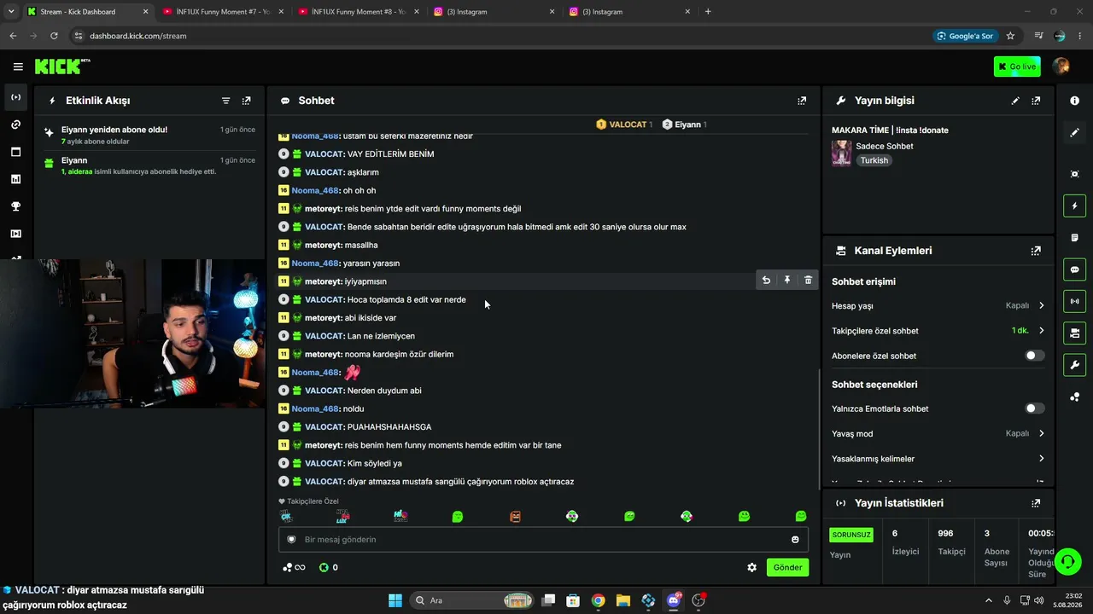Click the shield icon in the message box

(291, 540)
